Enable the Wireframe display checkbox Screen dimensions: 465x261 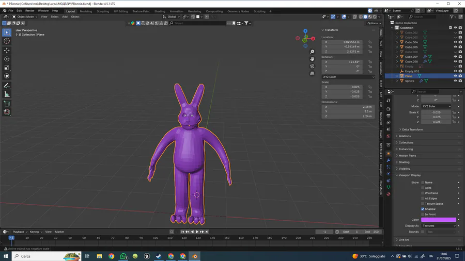[423, 193]
